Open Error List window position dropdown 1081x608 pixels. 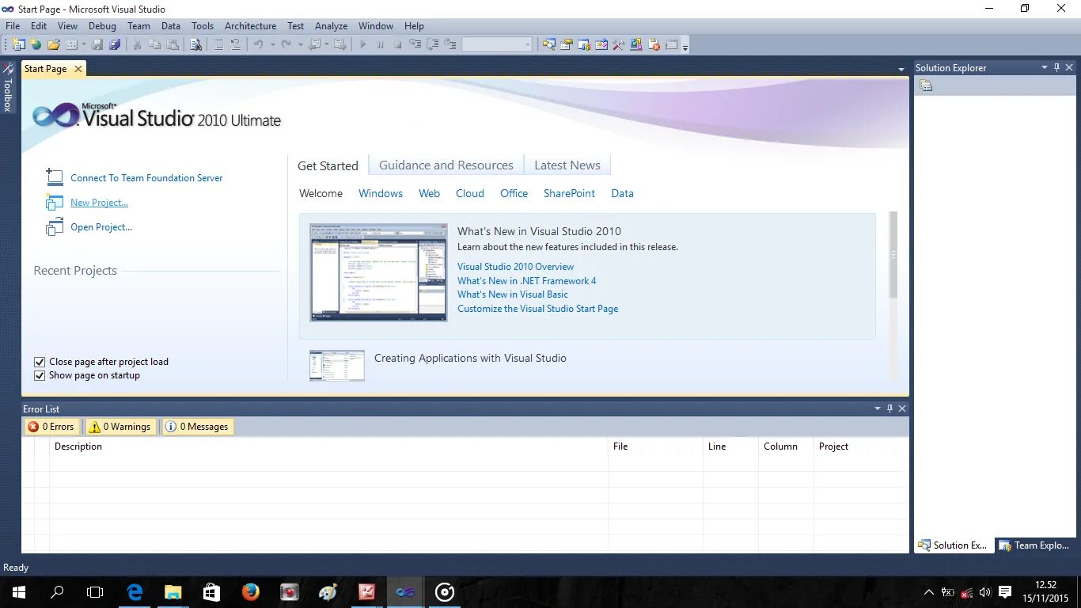click(877, 408)
